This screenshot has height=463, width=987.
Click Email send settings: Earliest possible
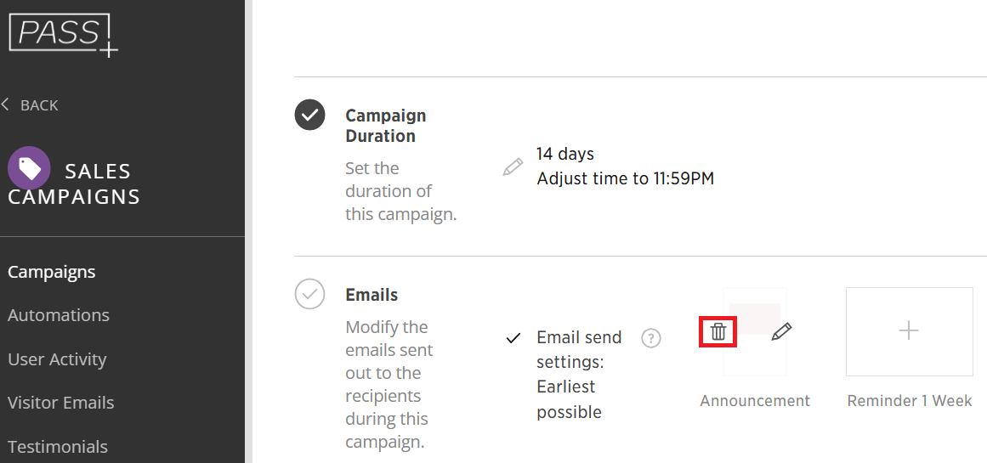click(x=579, y=375)
